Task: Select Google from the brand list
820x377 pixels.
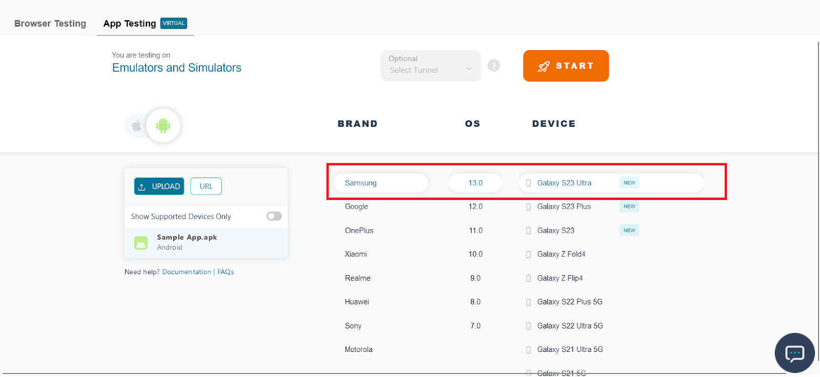Action: coord(357,207)
